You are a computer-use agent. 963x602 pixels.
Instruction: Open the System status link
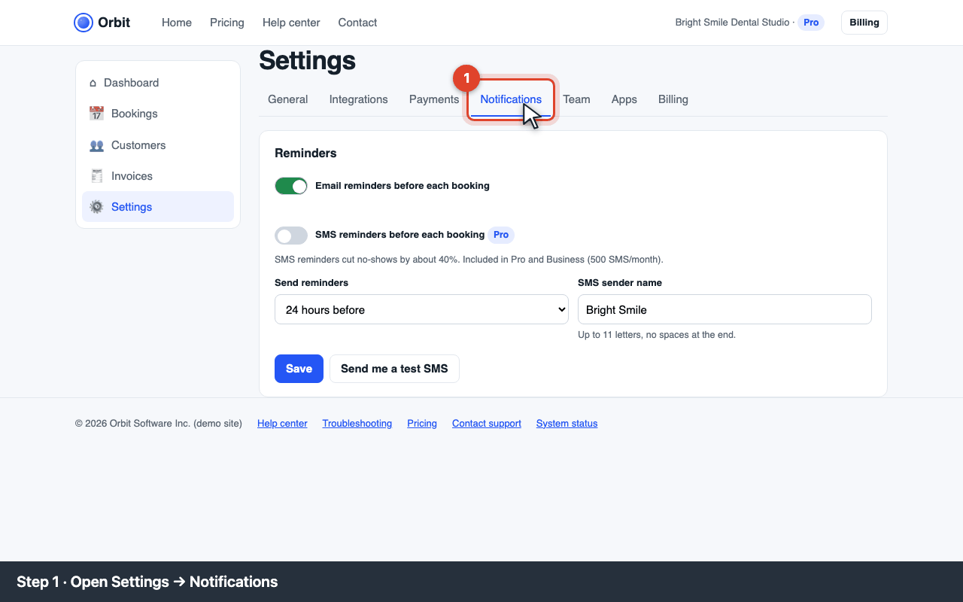pyautogui.click(x=567, y=424)
